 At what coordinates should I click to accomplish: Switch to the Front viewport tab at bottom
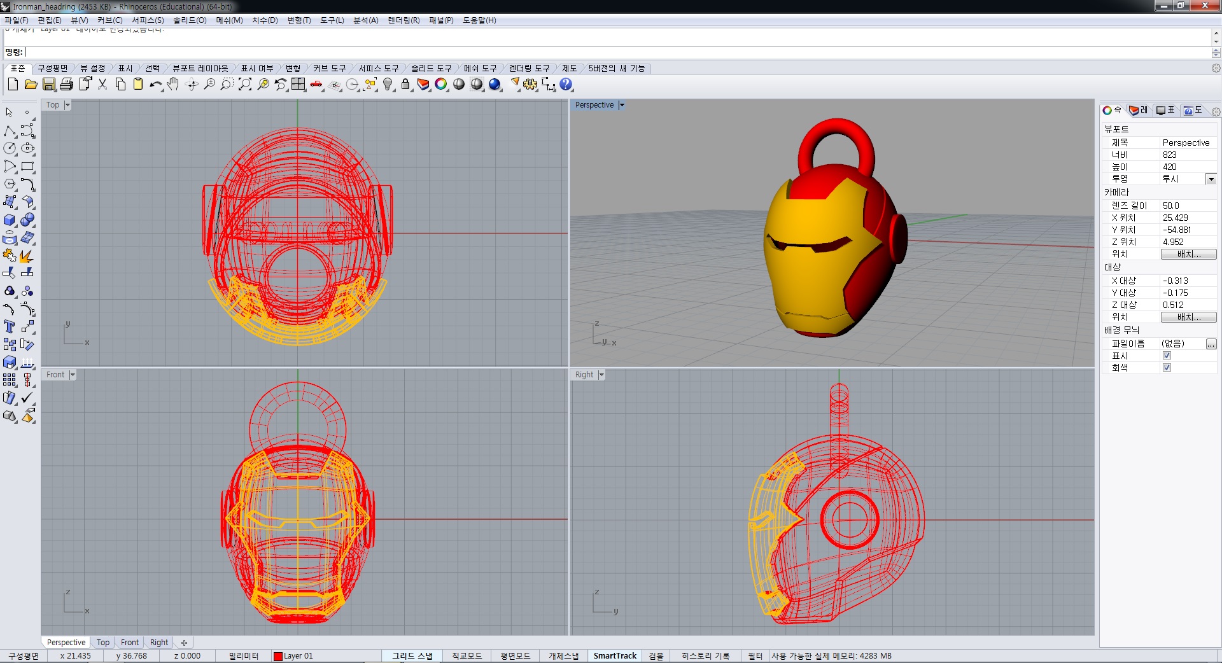130,643
